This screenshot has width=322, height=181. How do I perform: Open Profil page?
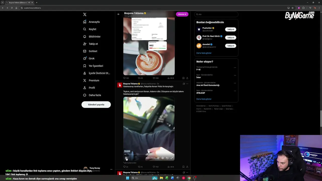click(89, 88)
